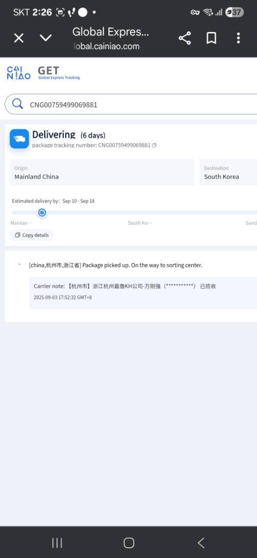The width and height of the screenshot is (257, 558).
Task: Tap the magnifier search icon
Action: point(17,104)
